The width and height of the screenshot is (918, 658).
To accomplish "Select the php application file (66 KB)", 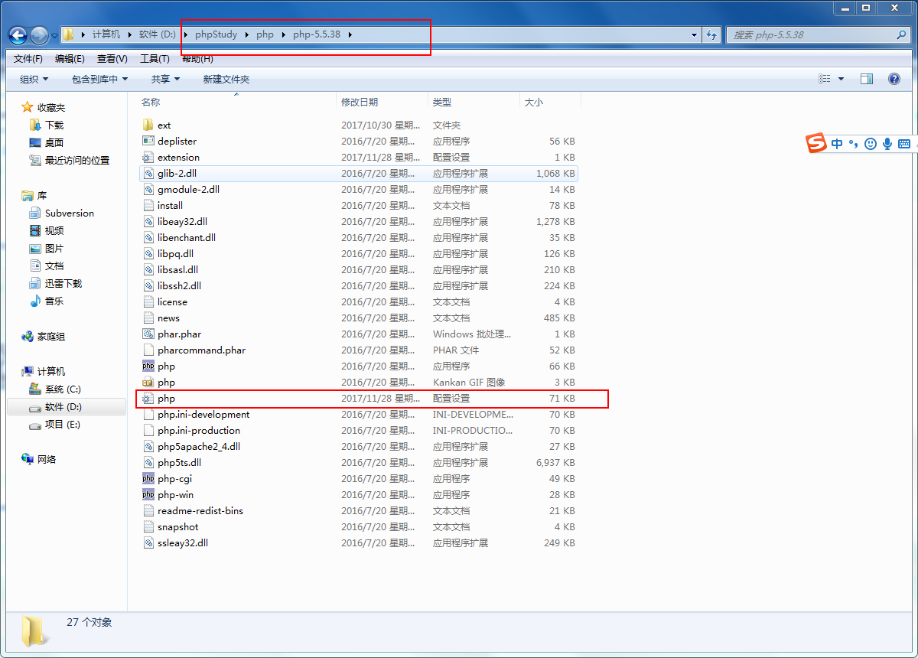I will click(358, 366).
